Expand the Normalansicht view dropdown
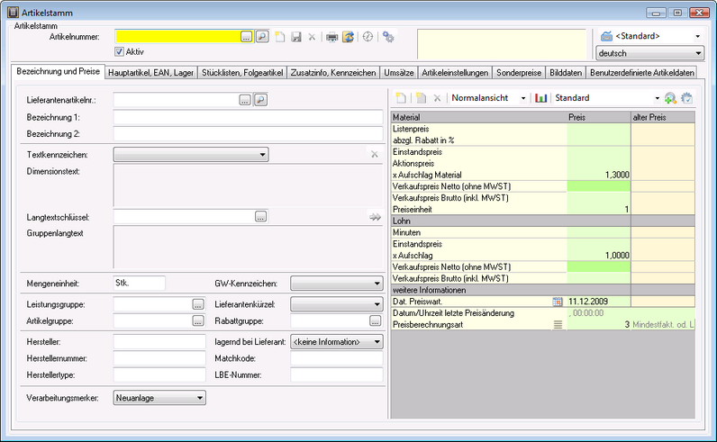The height and width of the screenshot is (442, 717). pyautogui.click(x=523, y=98)
